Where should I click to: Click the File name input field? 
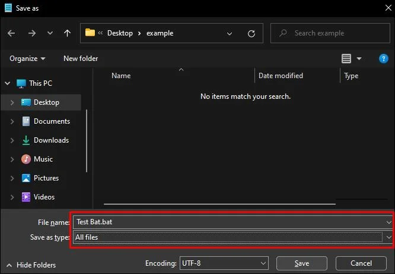point(232,222)
